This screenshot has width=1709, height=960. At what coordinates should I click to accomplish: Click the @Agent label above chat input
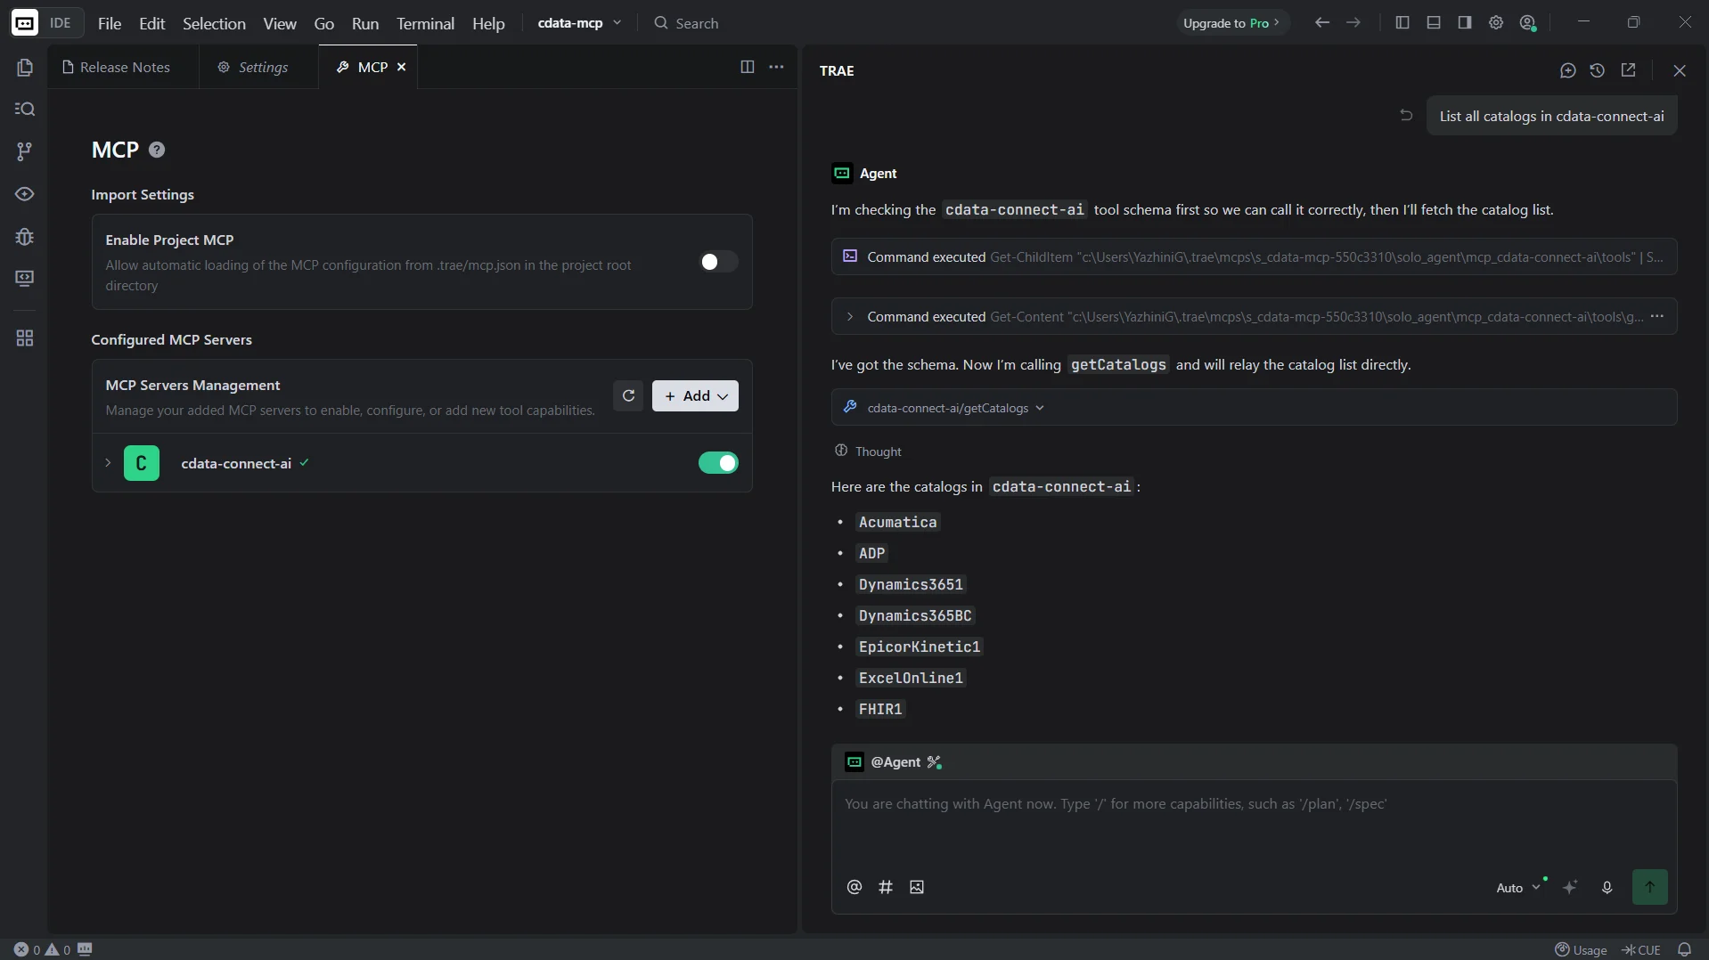(895, 762)
